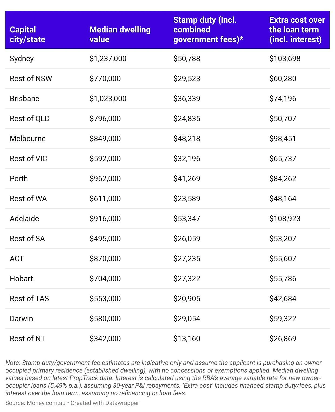Open the Money.com.au source link
The width and height of the screenshot is (335, 412).
[x=46, y=403]
